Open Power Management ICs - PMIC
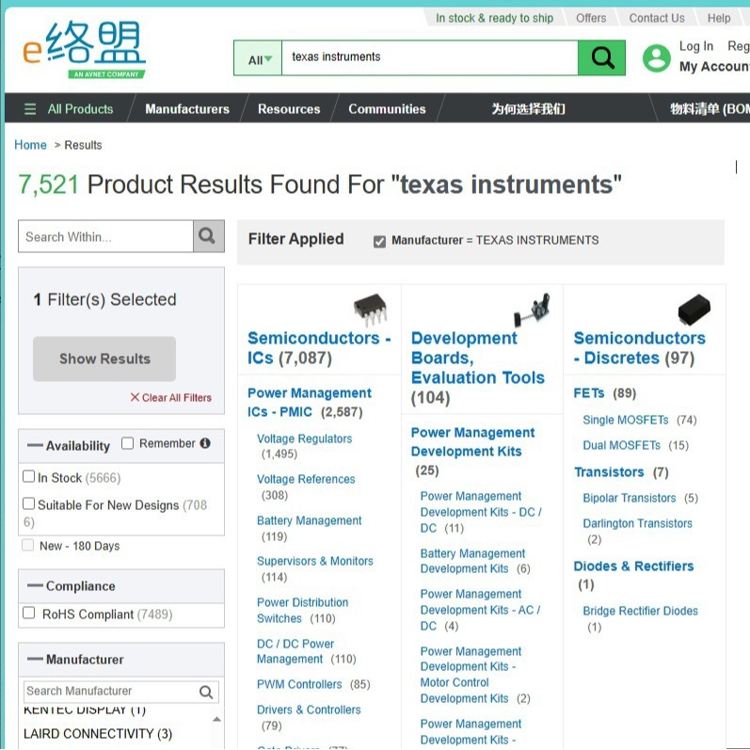Screen dimensions: 750x750 pyautogui.click(x=309, y=402)
